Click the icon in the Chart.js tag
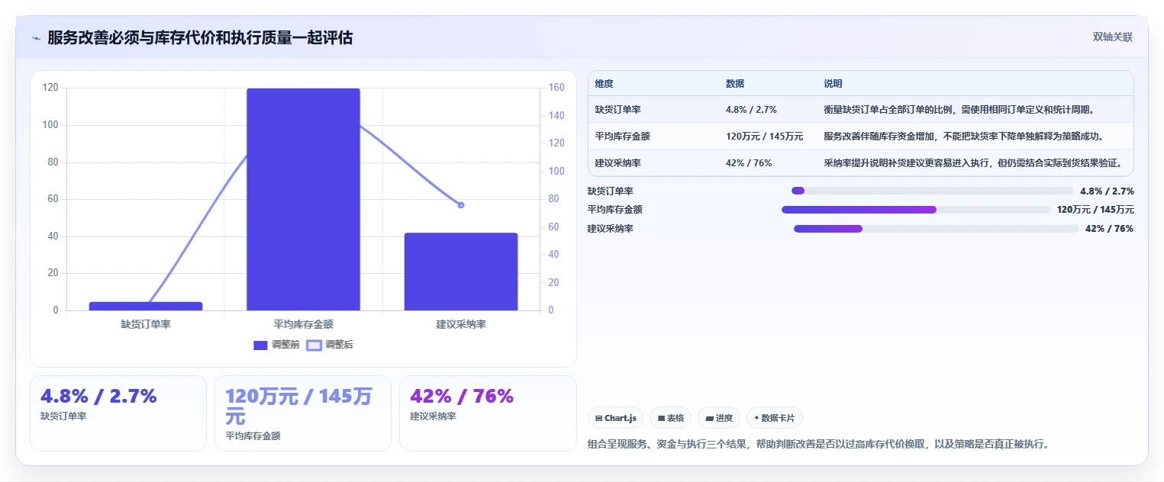The width and height of the screenshot is (1164, 482). 599,418
